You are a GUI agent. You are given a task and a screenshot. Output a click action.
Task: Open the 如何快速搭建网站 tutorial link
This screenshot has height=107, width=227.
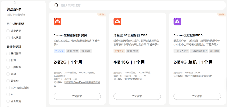click(x=133, y=79)
